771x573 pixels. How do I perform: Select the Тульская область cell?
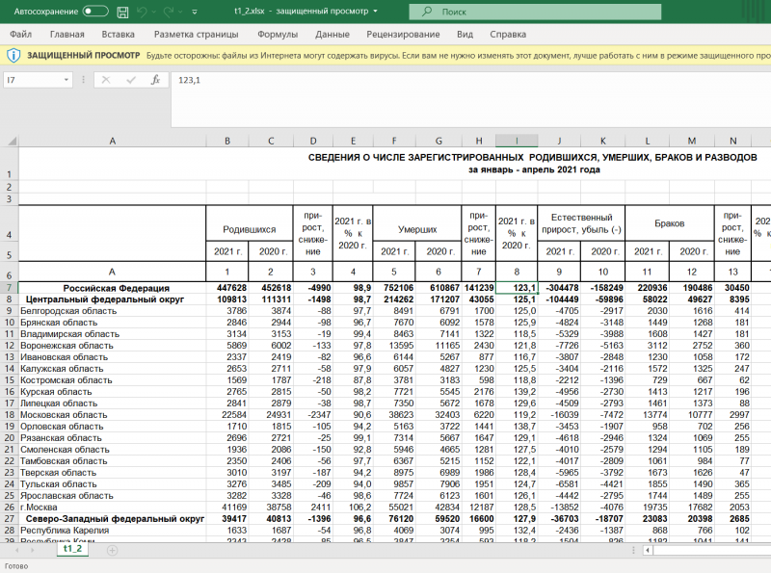click(x=112, y=484)
